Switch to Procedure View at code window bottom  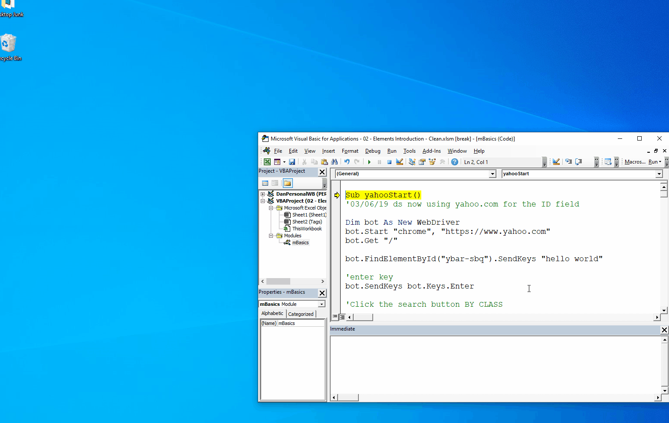pyautogui.click(x=334, y=317)
